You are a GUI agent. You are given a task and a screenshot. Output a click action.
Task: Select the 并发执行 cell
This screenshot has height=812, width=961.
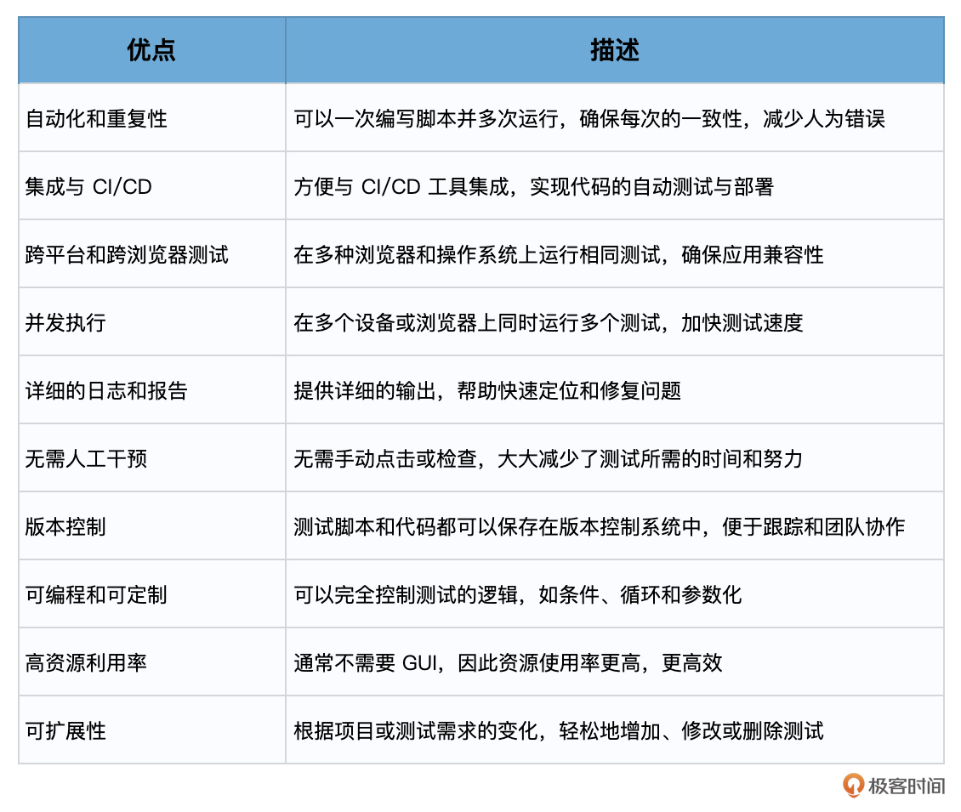click(x=65, y=322)
